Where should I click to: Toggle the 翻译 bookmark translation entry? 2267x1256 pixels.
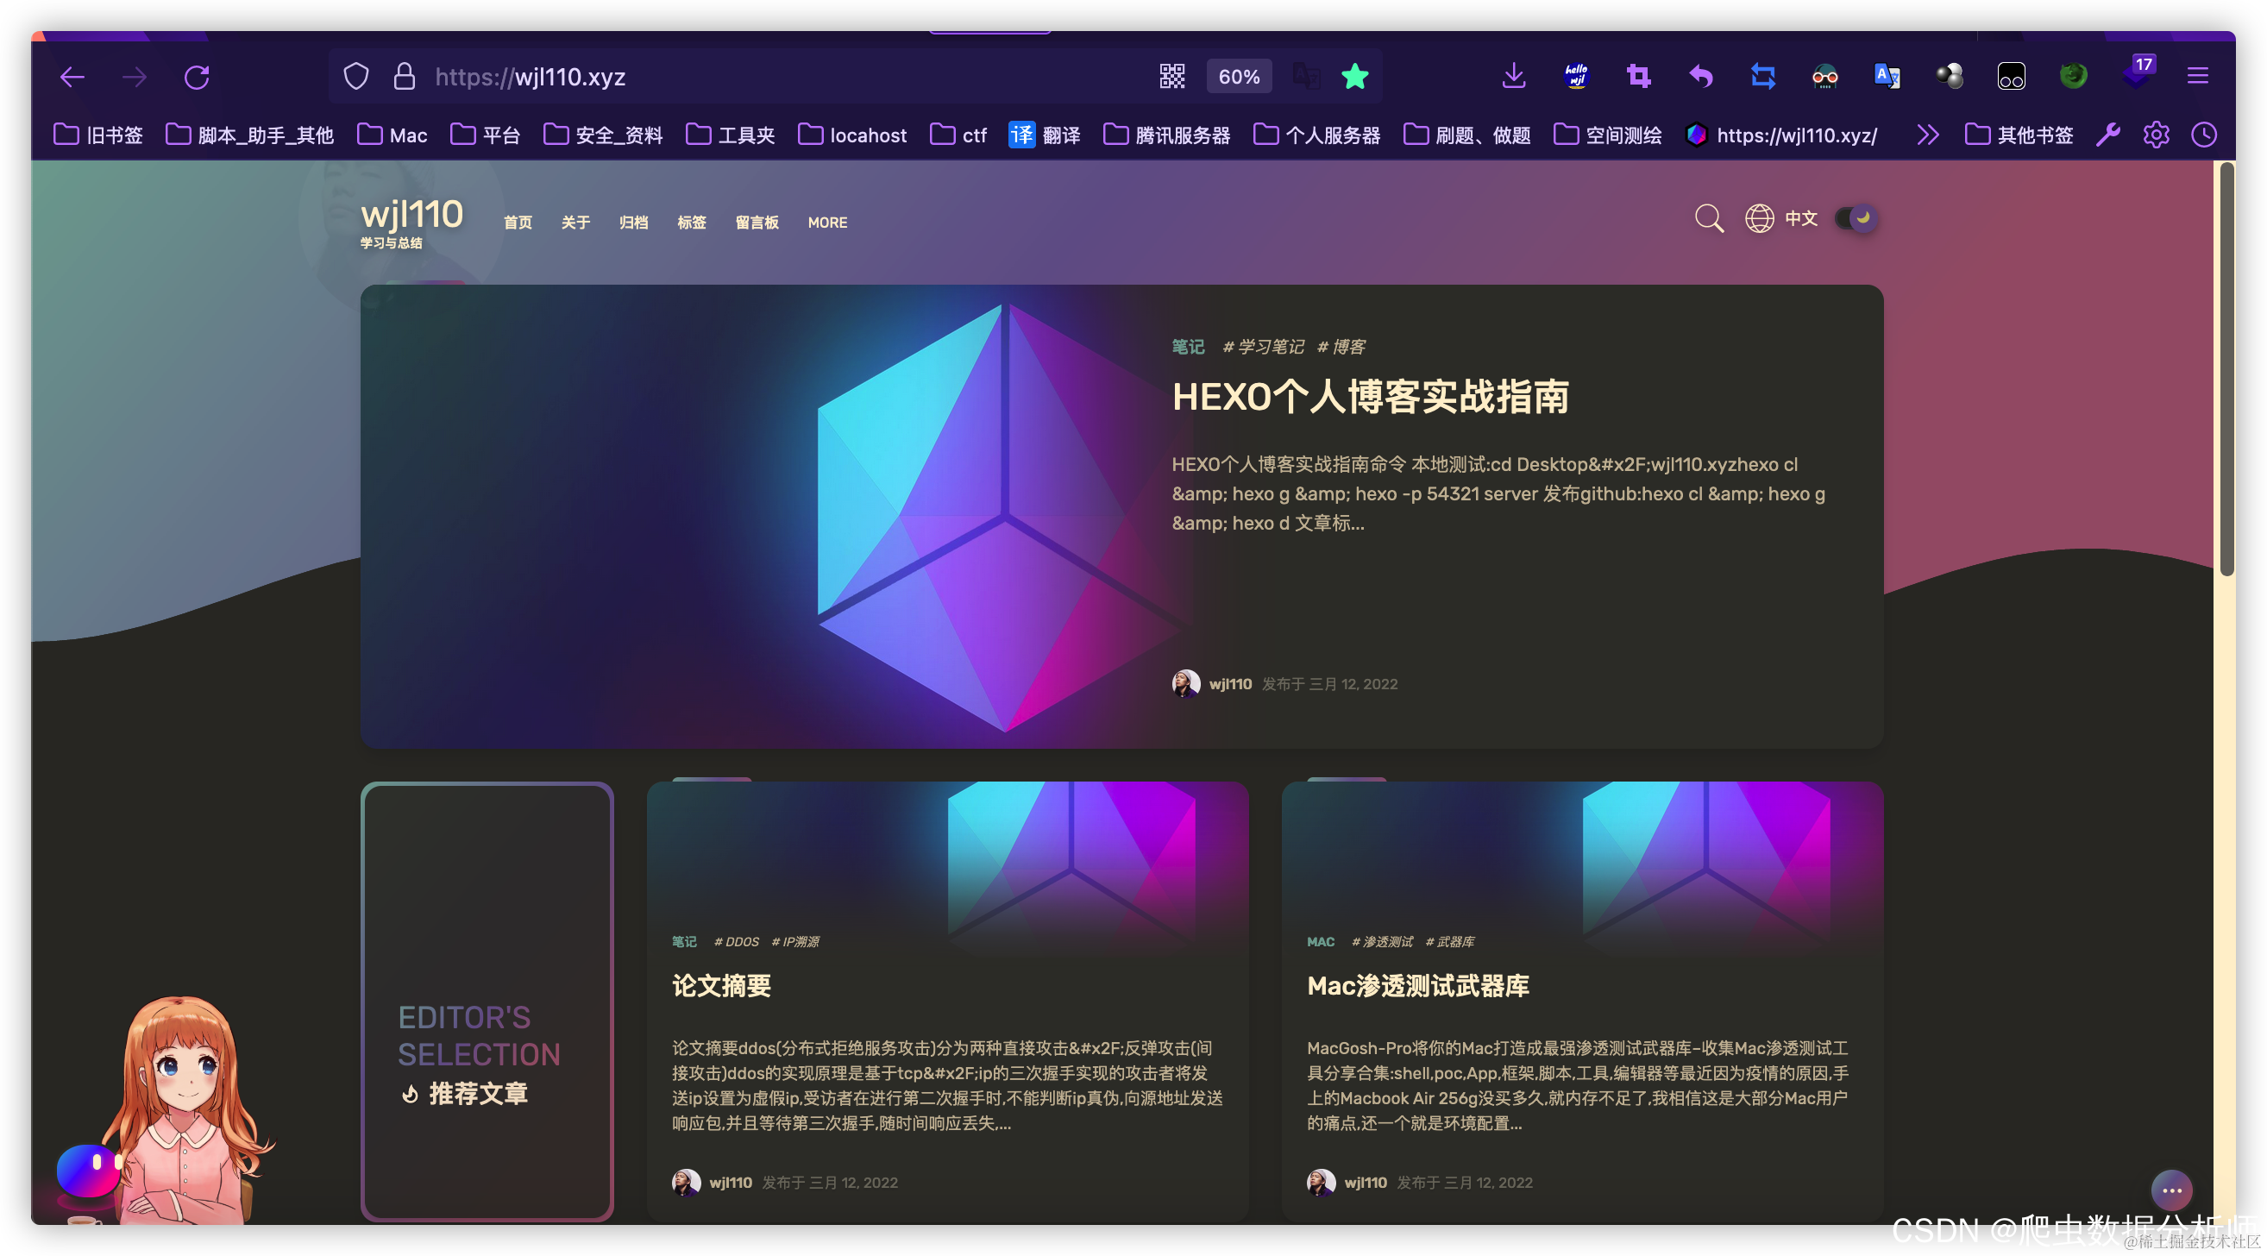[x=1046, y=135]
